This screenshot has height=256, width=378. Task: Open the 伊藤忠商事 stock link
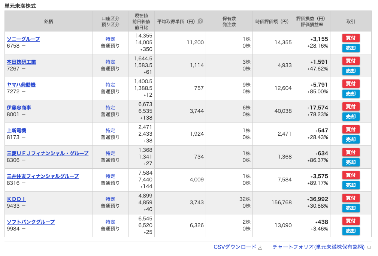(x=19, y=108)
